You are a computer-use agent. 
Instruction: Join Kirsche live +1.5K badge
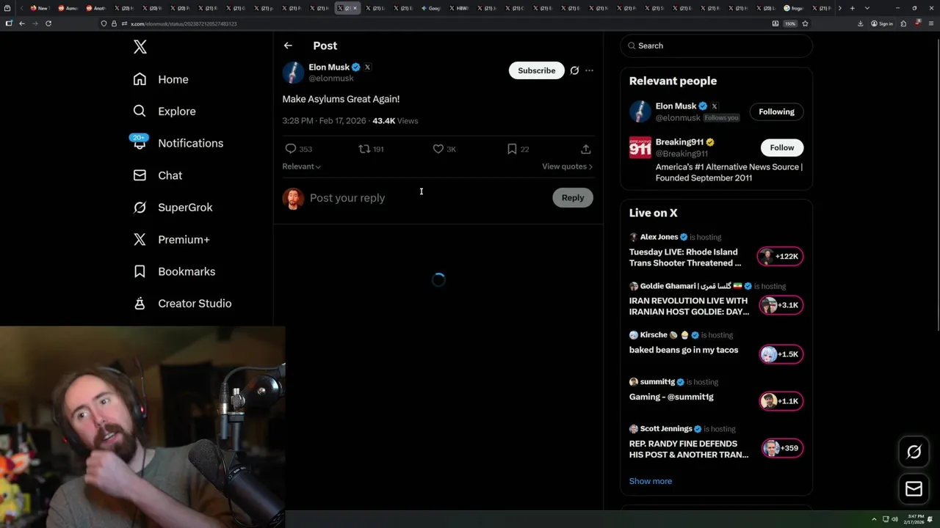click(x=781, y=354)
